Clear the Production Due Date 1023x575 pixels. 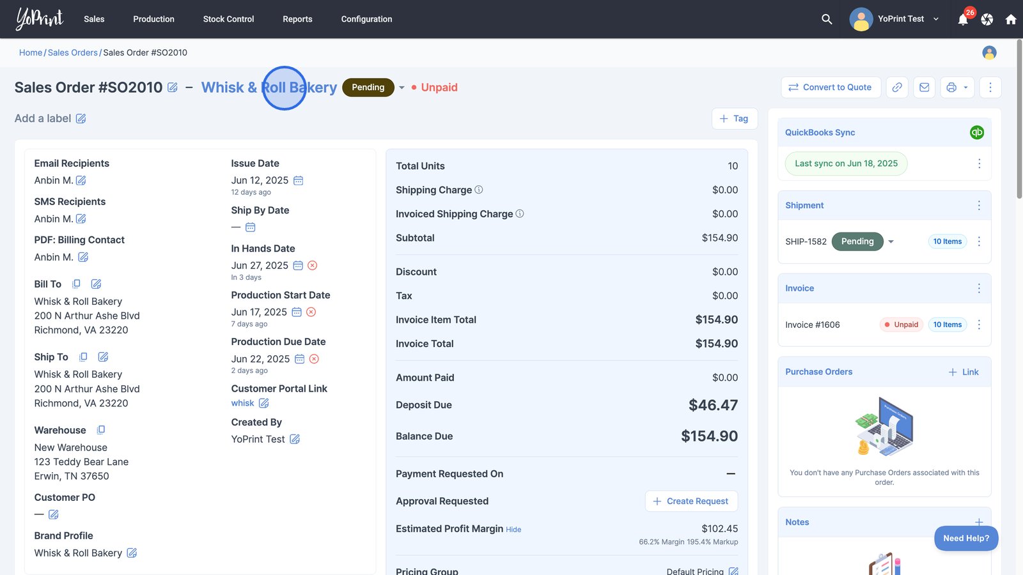click(x=314, y=359)
